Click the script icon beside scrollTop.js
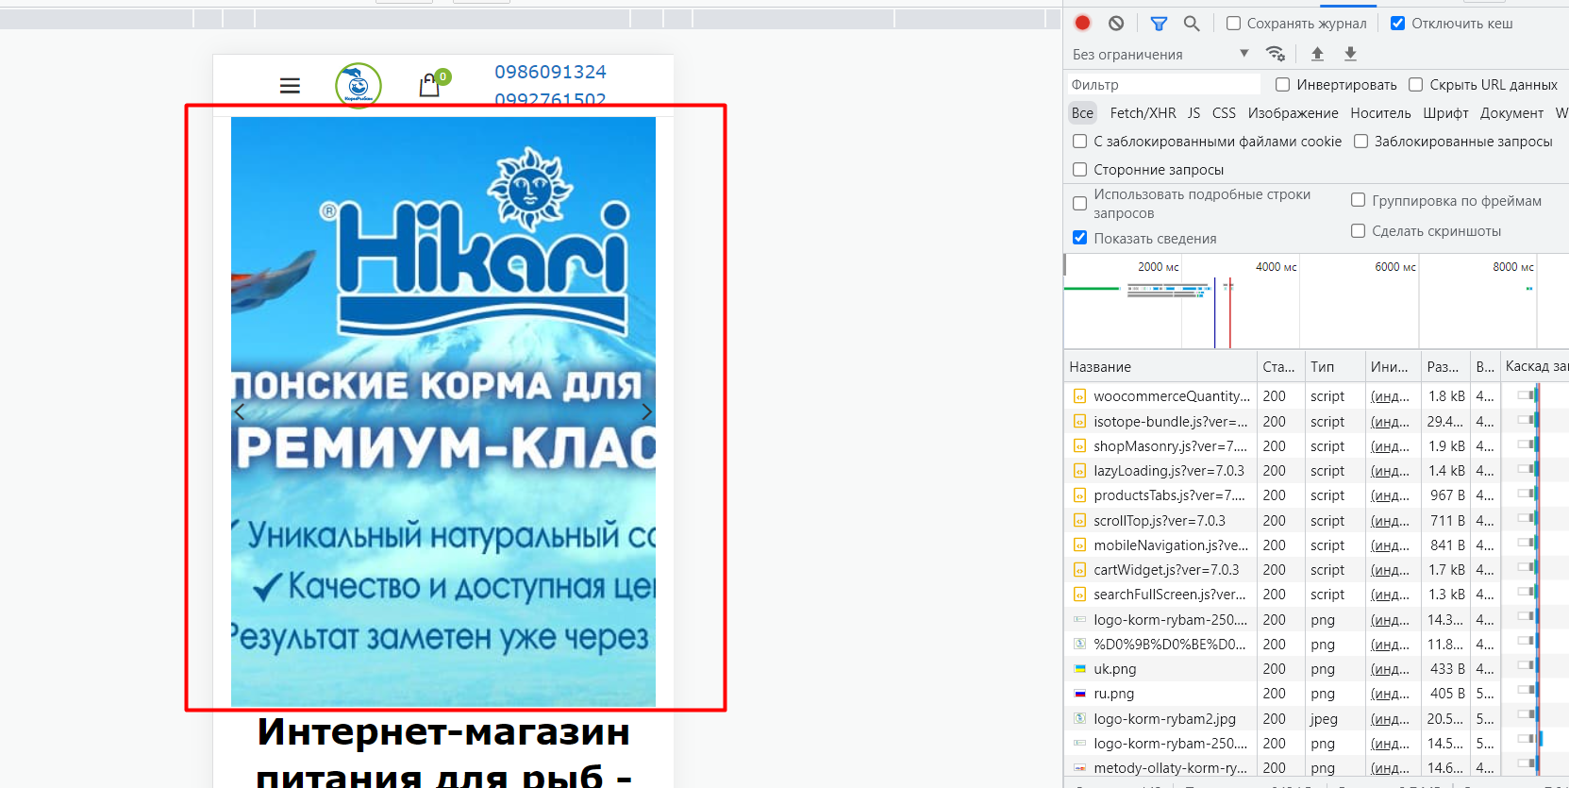Viewport: 1569px width, 788px height. point(1079,521)
